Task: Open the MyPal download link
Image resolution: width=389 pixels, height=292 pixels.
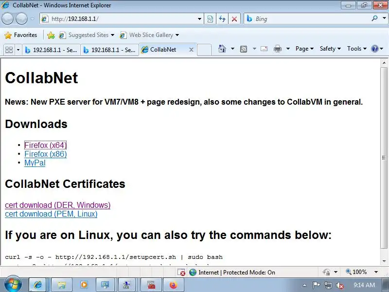Action: 35,163
